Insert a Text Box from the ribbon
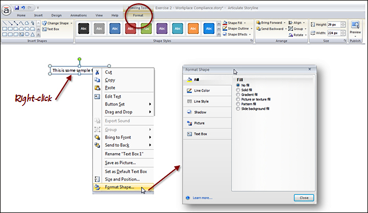 pos(51,29)
